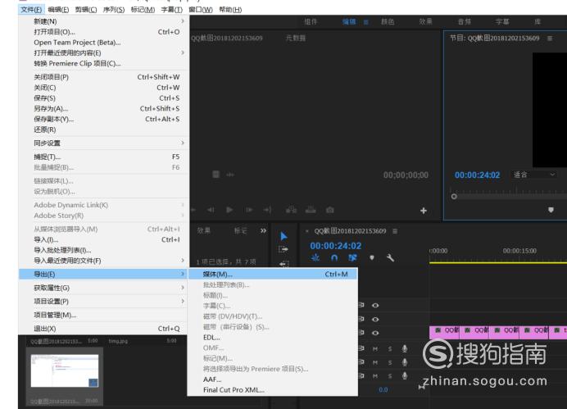Viewport: 567px width, 409px height.
Task: Click 退出(X) to quit Premiere
Action: [103, 329]
